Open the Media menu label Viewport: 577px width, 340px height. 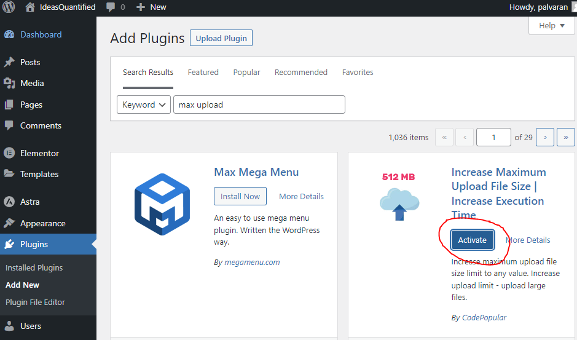tap(32, 83)
